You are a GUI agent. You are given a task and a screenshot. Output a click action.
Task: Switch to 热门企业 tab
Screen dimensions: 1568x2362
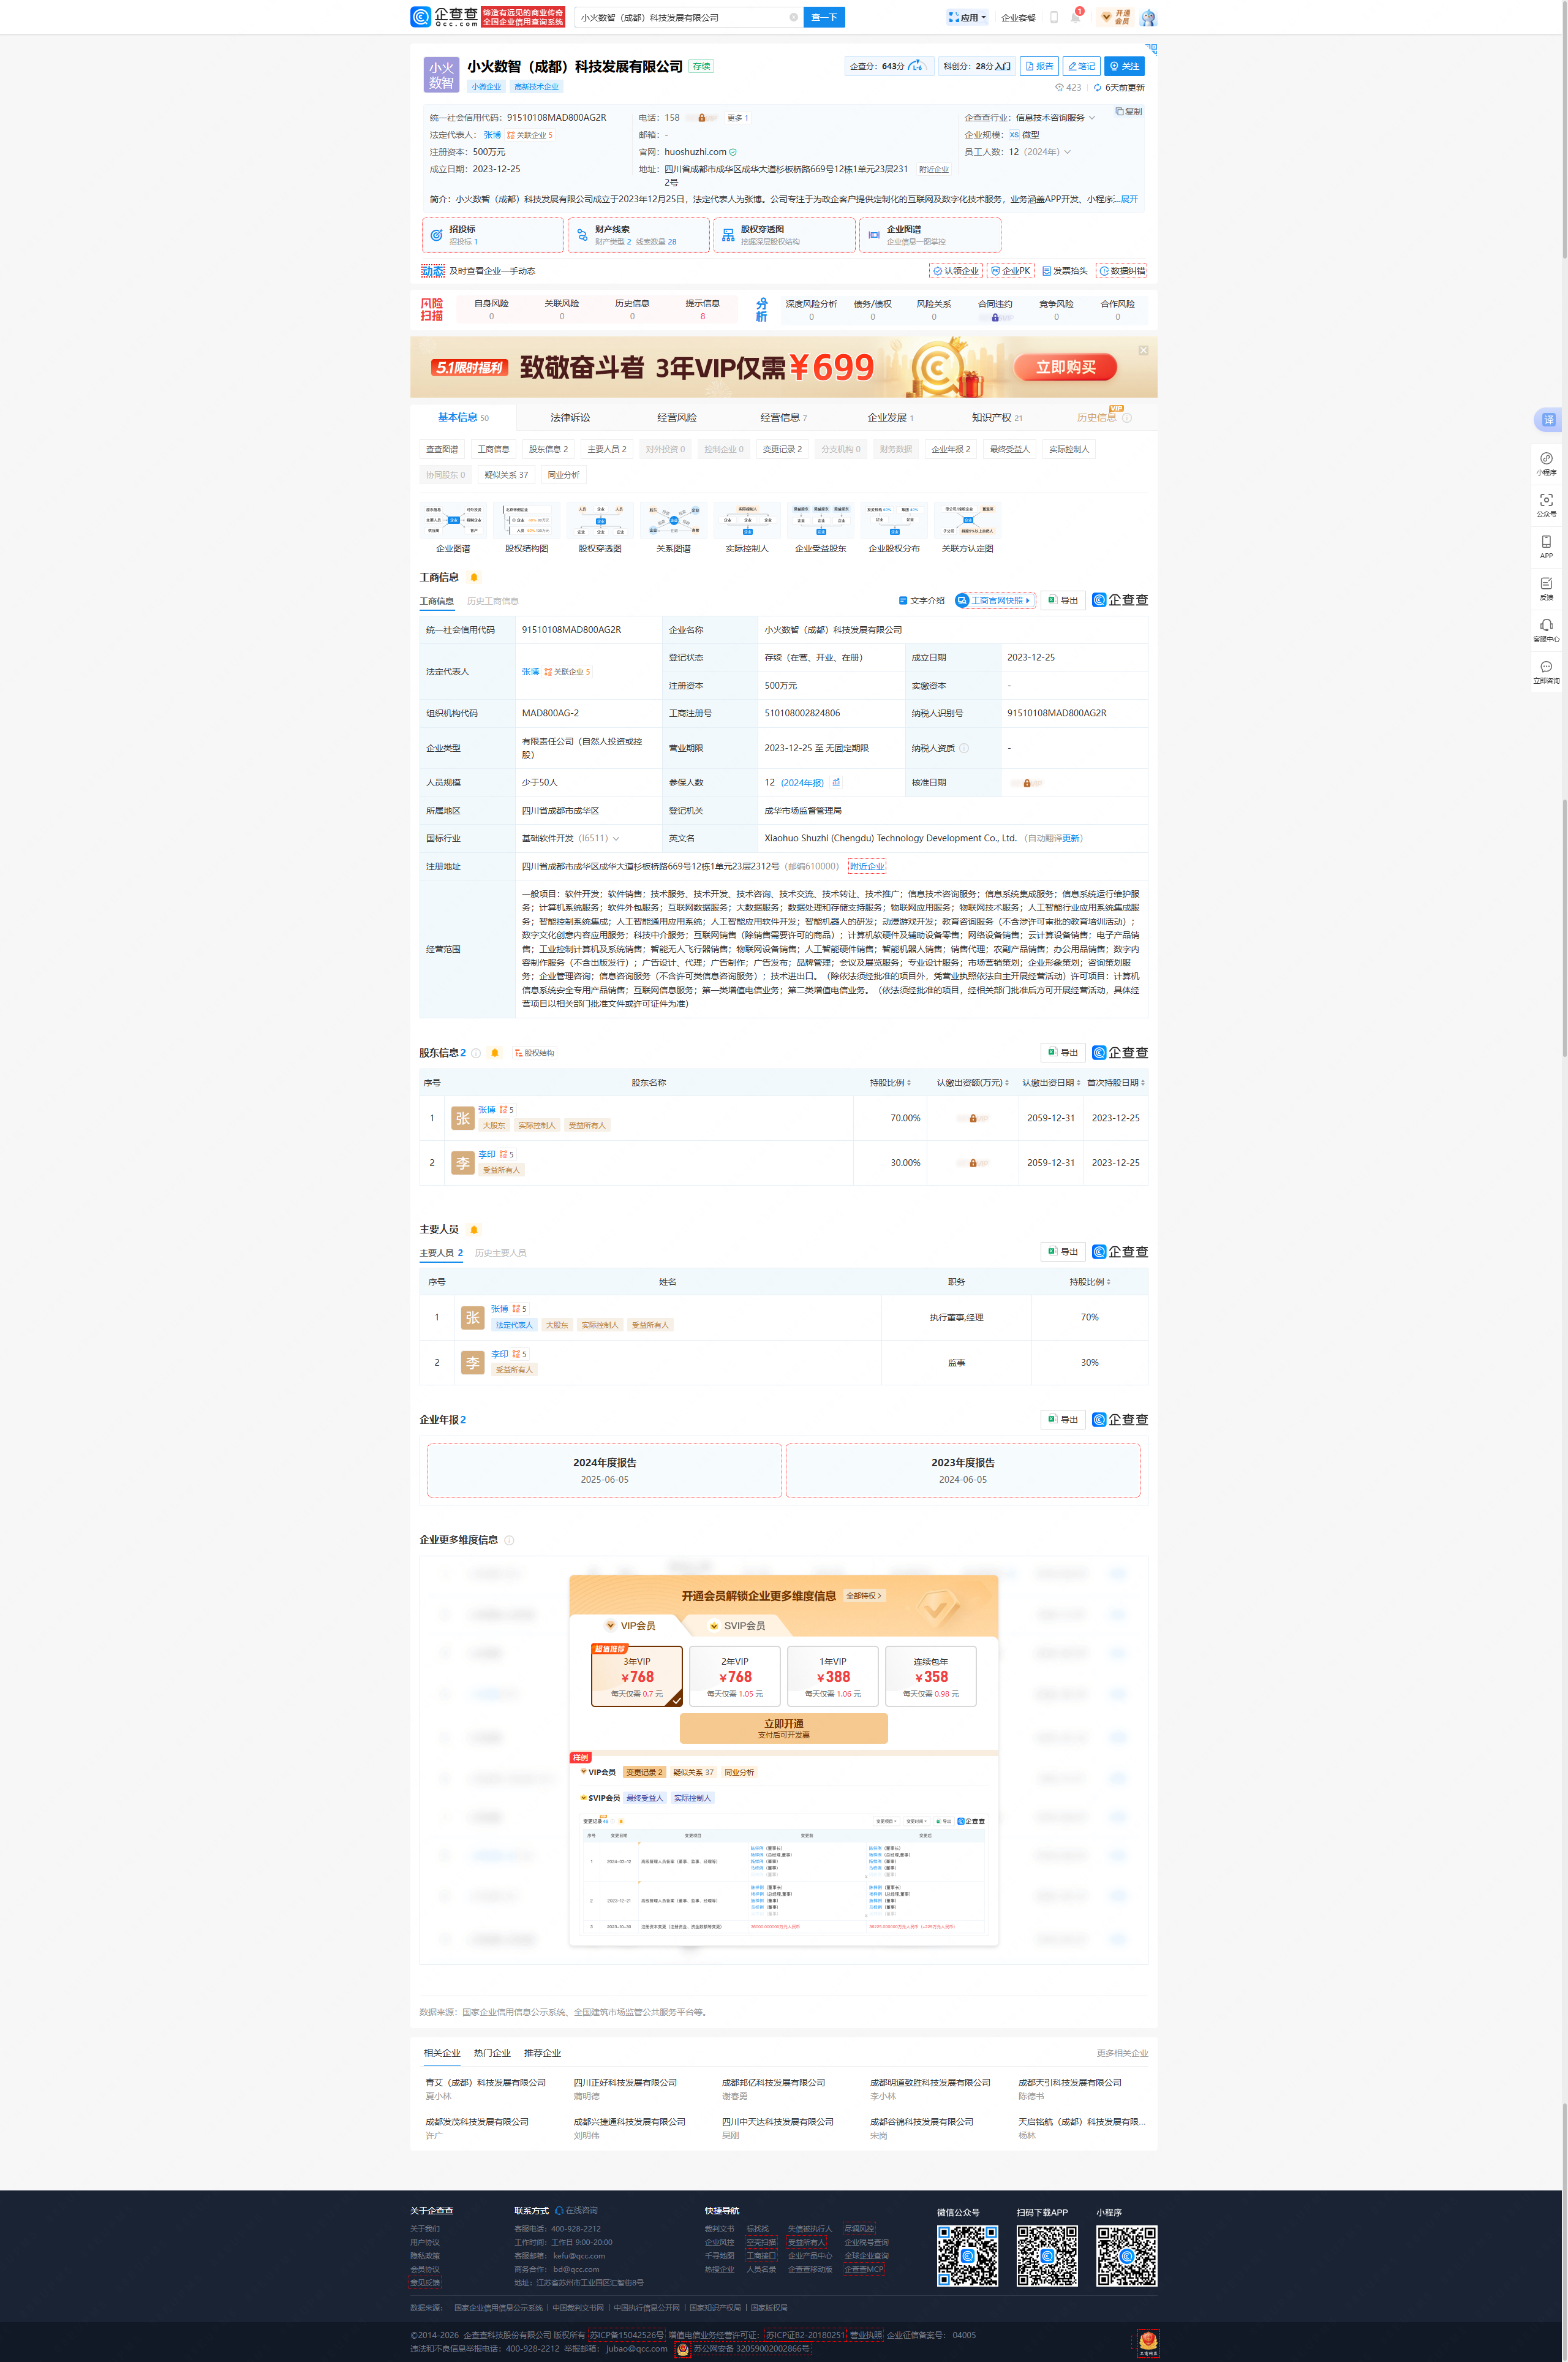click(x=492, y=2053)
